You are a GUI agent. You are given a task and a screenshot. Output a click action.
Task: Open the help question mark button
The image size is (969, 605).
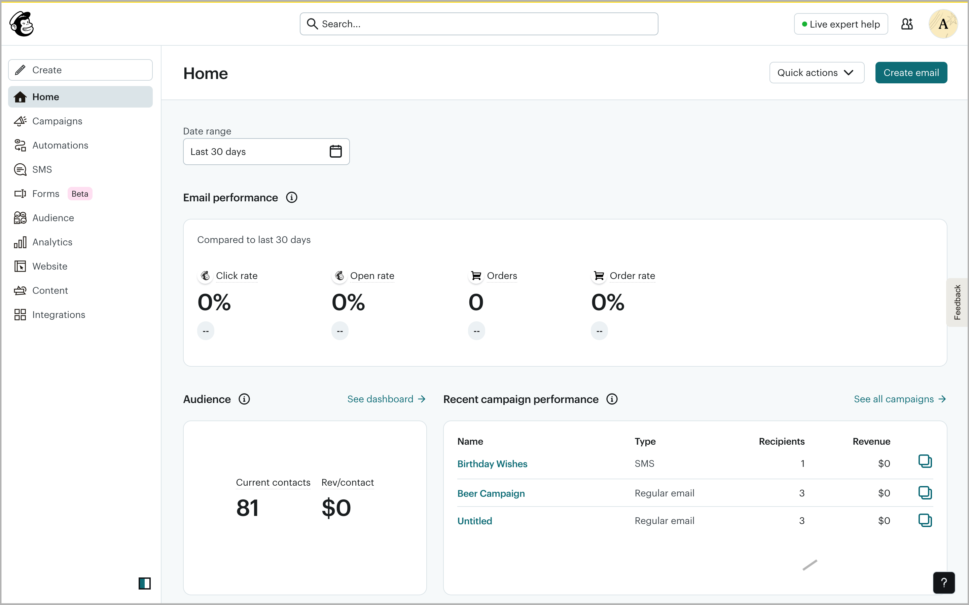point(944,582)
